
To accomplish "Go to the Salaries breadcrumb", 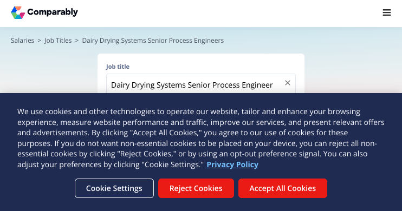I will click(22, 41).
